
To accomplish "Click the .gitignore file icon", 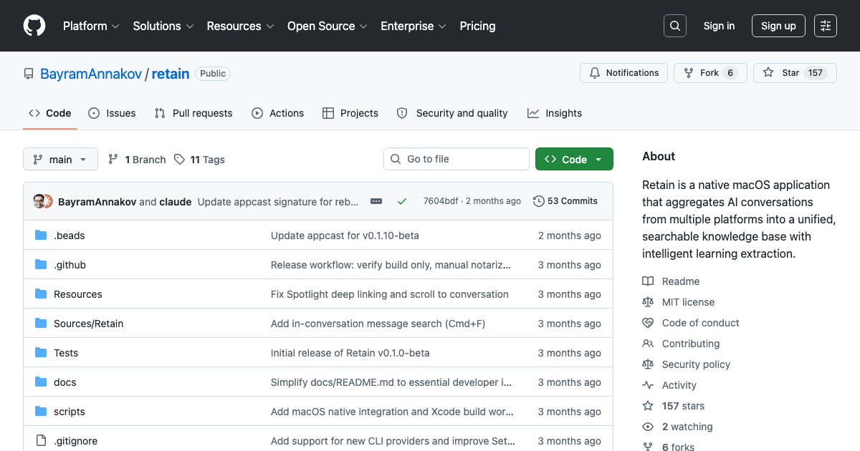I will pyautogui.click(x=41, y=441).
